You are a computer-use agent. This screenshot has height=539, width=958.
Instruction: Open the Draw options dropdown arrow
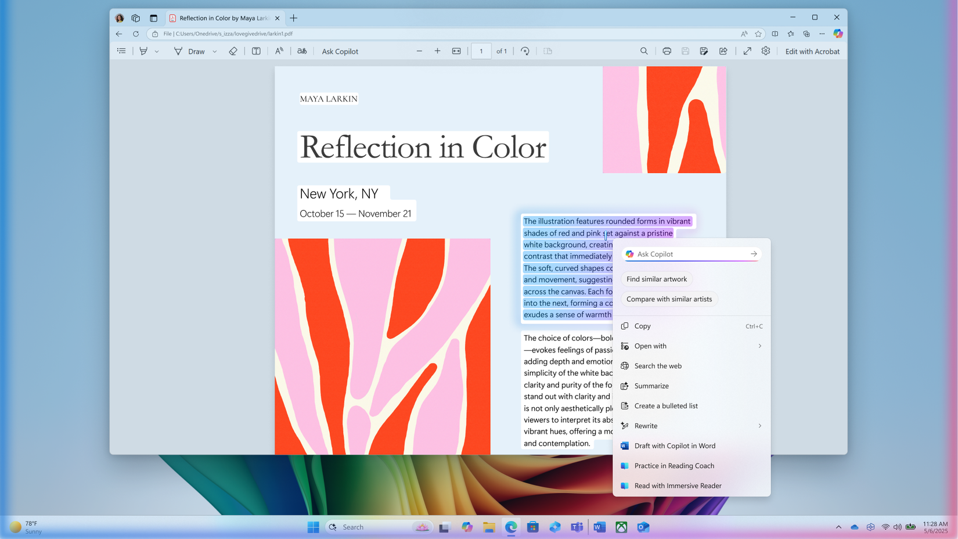pyautogui.click(x=215, y=52)
